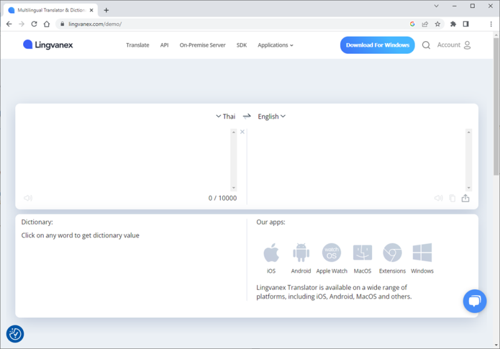Open the Account link
The image size is (500, 349).
(x=454, y=45)
